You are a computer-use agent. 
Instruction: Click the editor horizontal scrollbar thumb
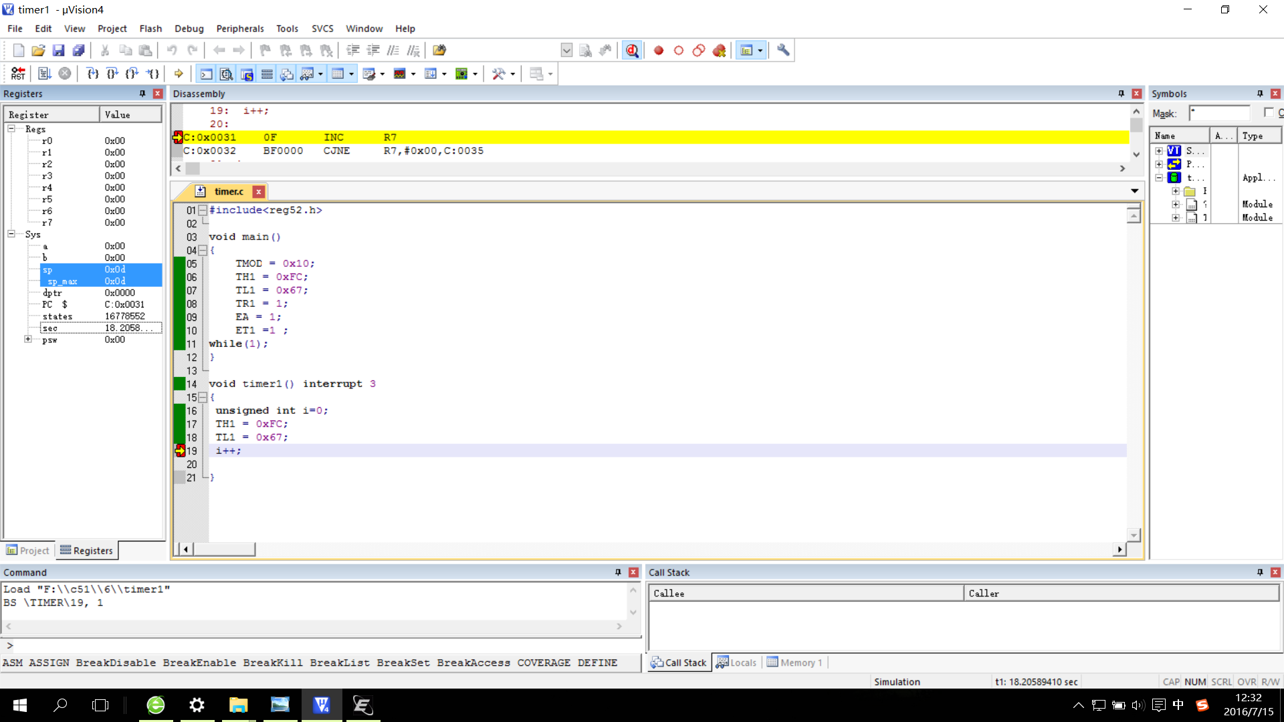pyautogui.click(x=224, y=549)
